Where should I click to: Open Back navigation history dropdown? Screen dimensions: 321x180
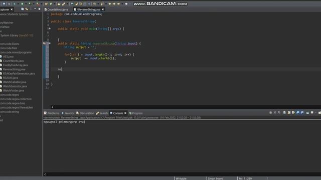(122, 3)
